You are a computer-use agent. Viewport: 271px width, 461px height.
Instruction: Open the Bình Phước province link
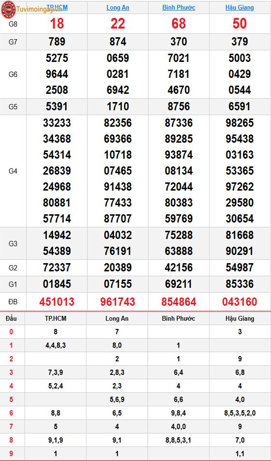(179, 7)
